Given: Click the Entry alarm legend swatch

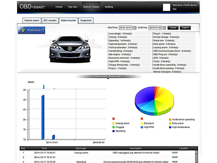Looking at the screenshot, I should pyautogui.click(x=170, y=123).
